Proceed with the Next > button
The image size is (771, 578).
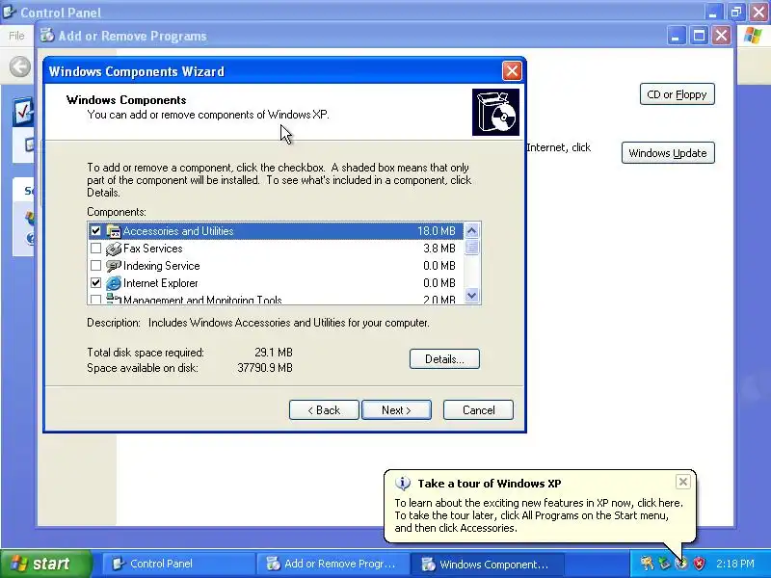pos(396,410)
